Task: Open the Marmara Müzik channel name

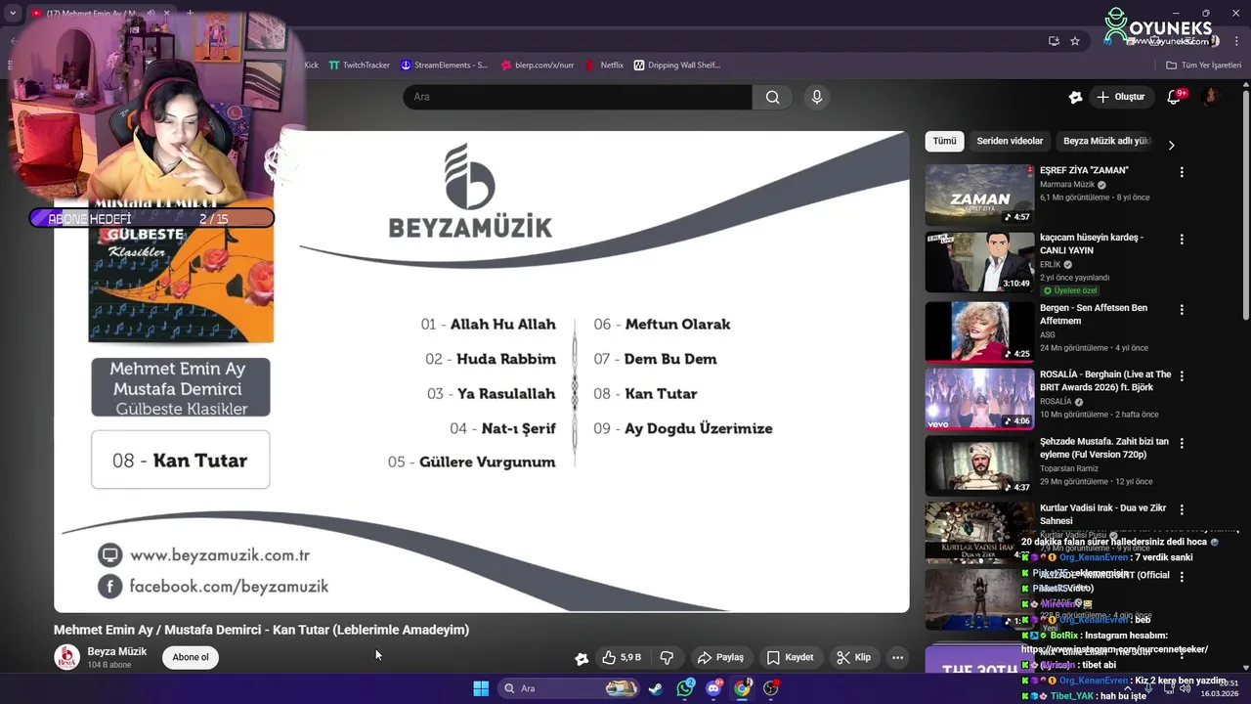Action: (1067, 184)
